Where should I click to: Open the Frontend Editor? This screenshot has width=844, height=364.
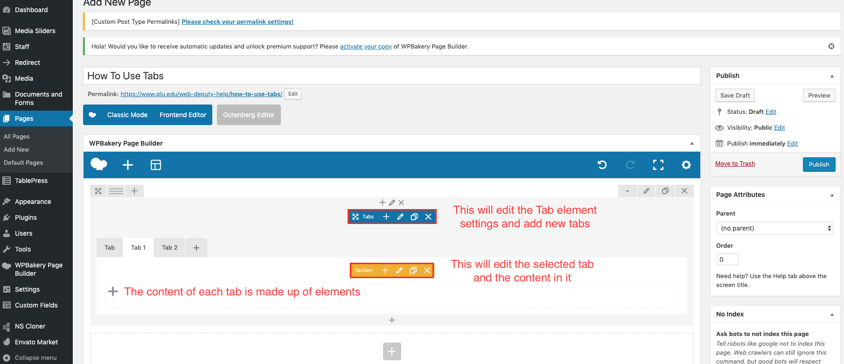pos(183,115)
